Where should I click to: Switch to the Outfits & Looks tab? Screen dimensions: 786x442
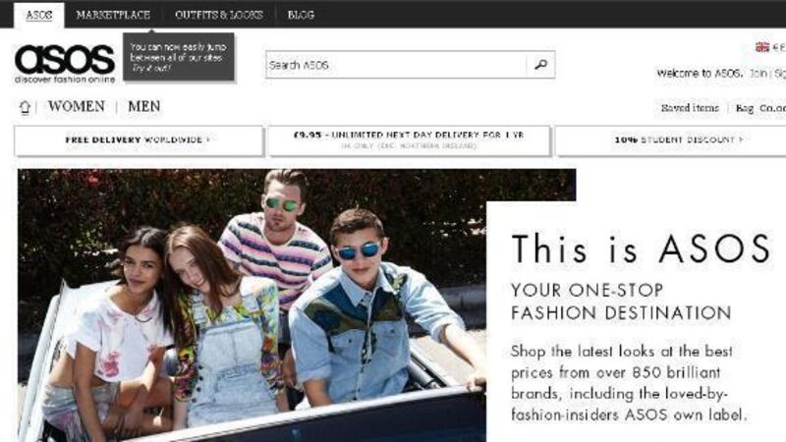click(x=219, y=15)
